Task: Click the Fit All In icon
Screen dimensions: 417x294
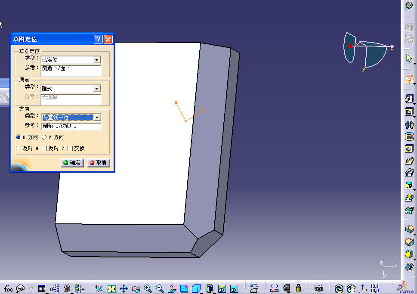Action: click(112, 288)
